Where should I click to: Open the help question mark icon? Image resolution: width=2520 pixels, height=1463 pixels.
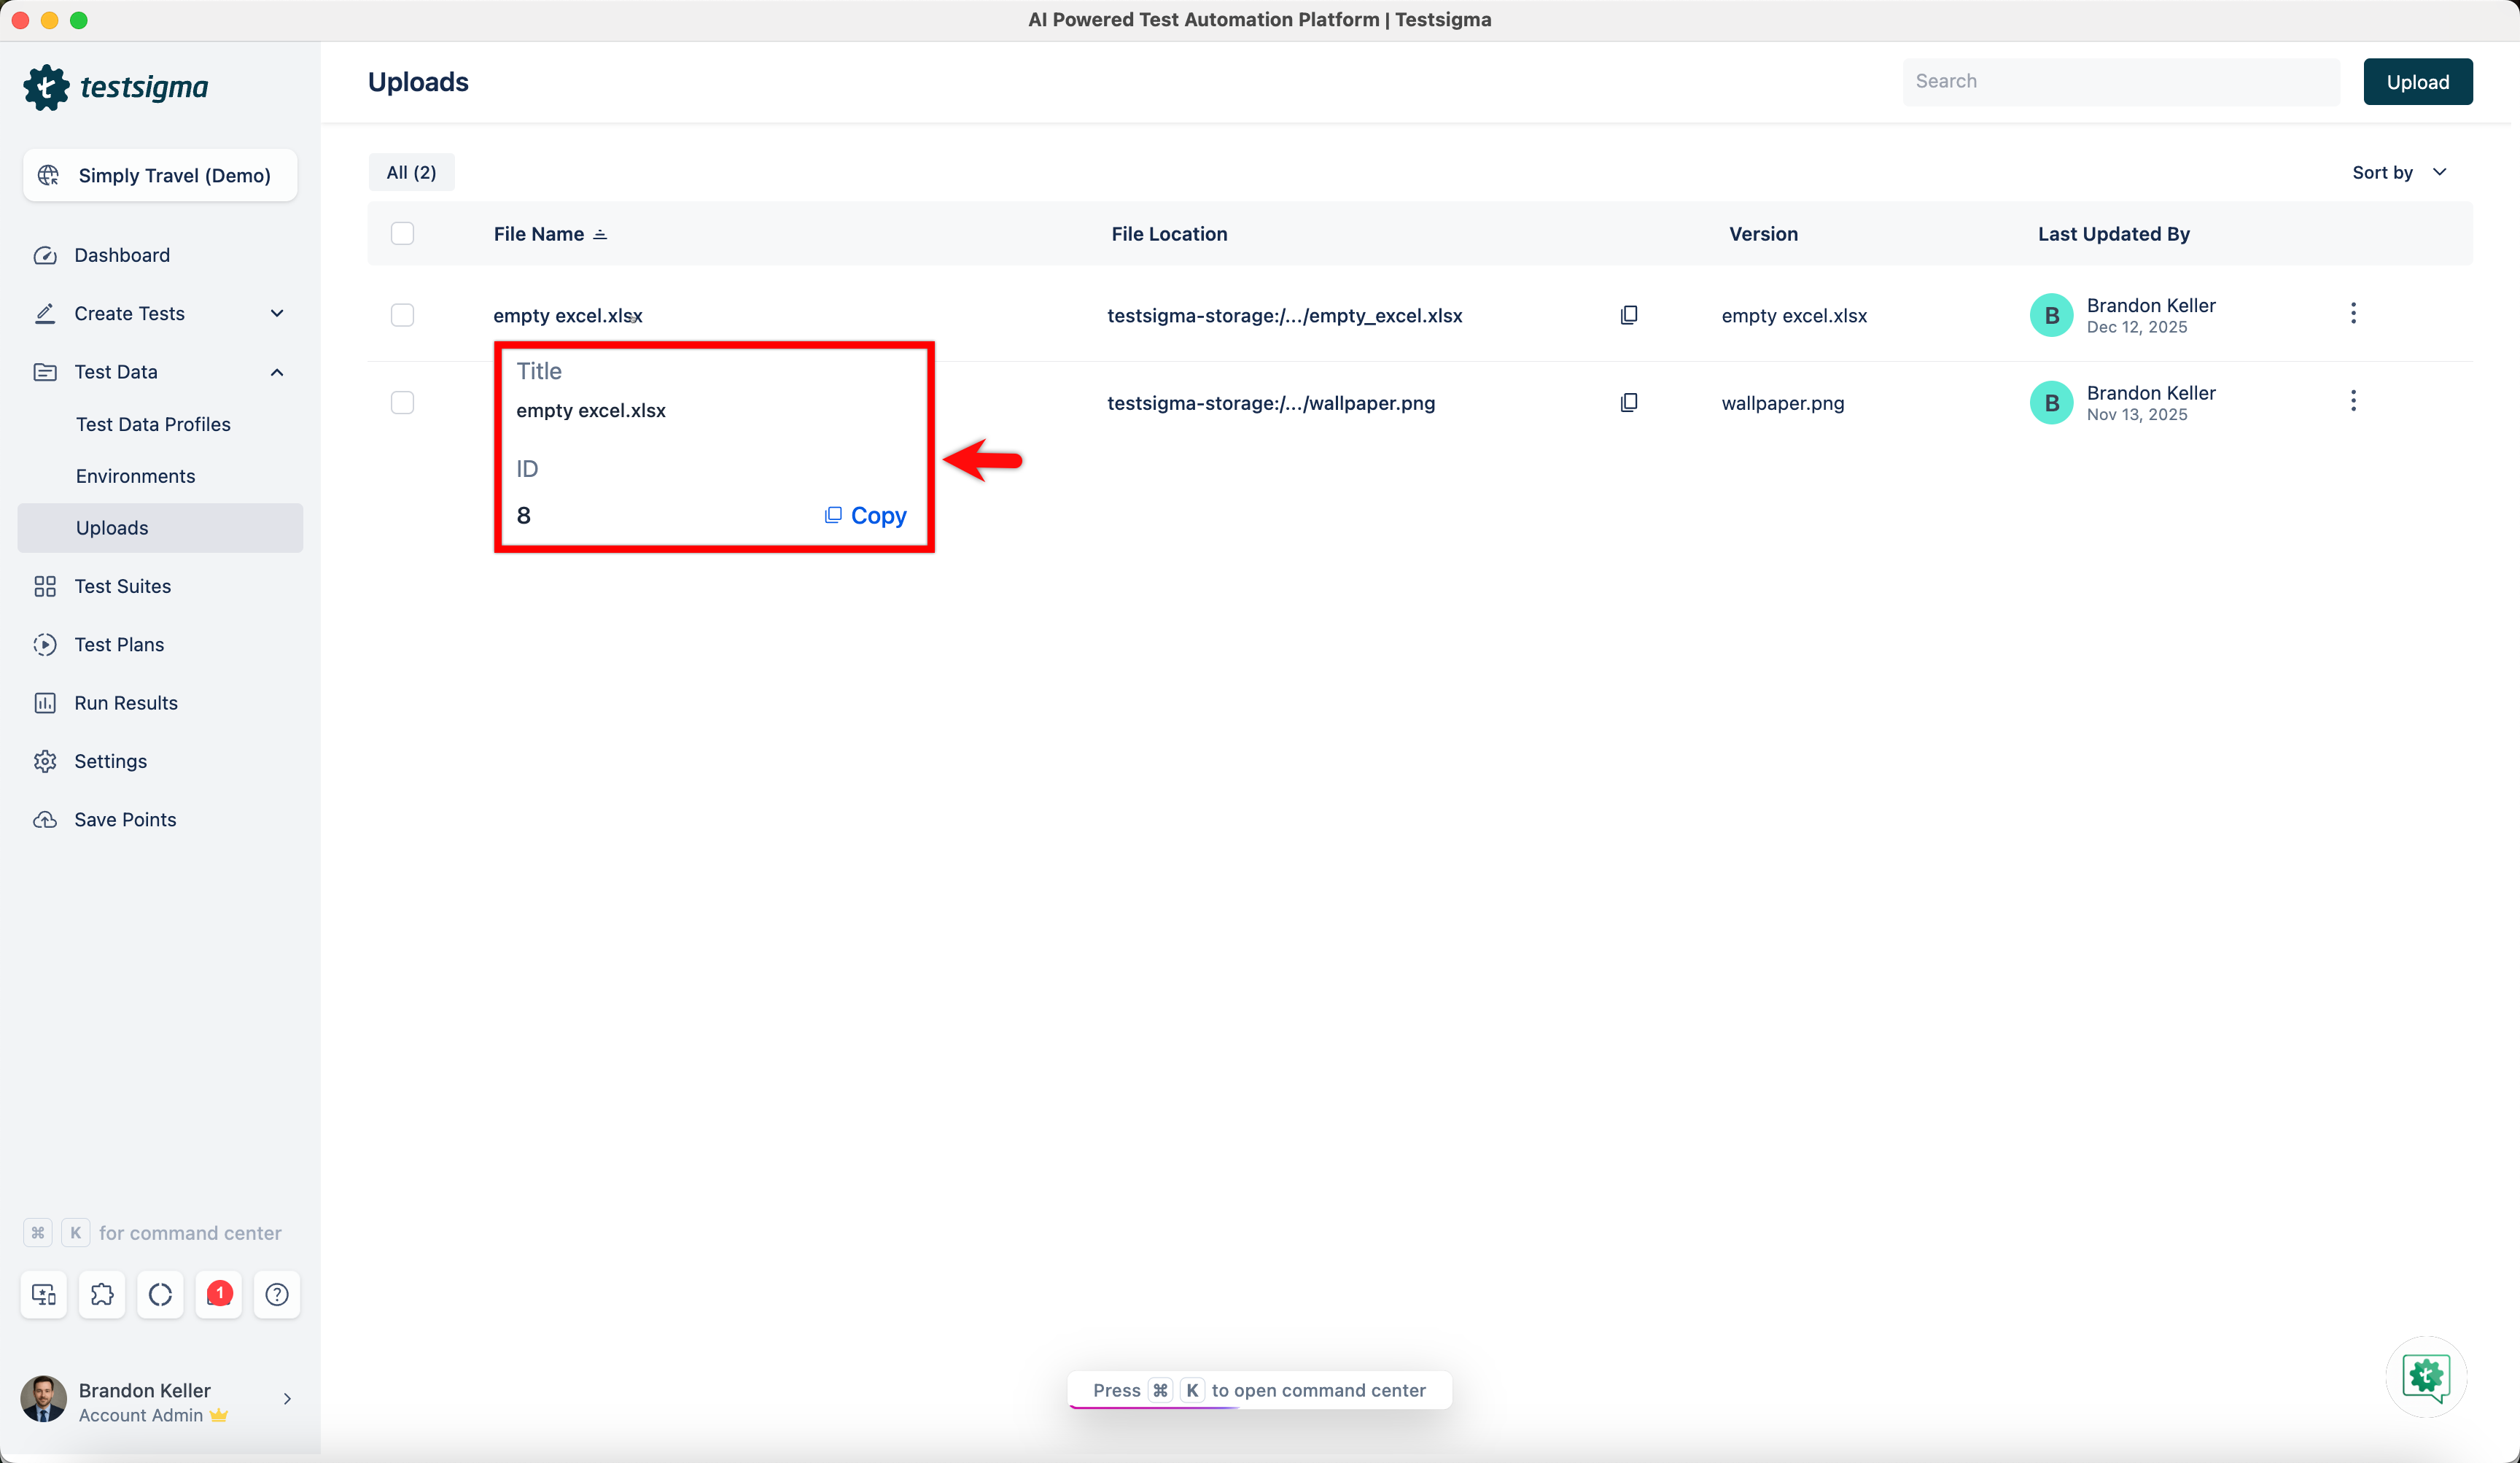277,1294
